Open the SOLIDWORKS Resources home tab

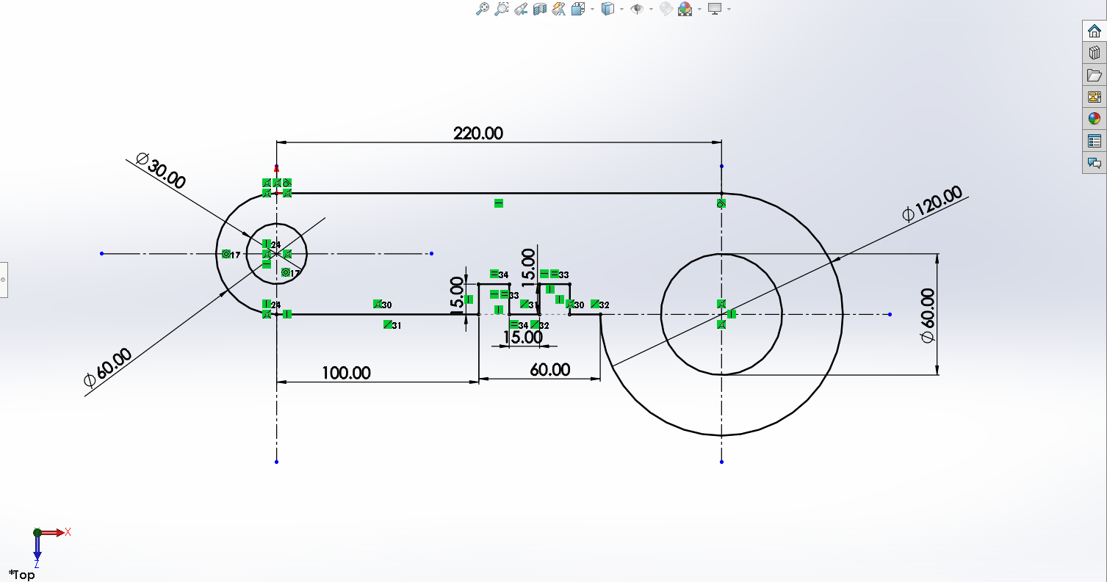tap(1095, 31)
